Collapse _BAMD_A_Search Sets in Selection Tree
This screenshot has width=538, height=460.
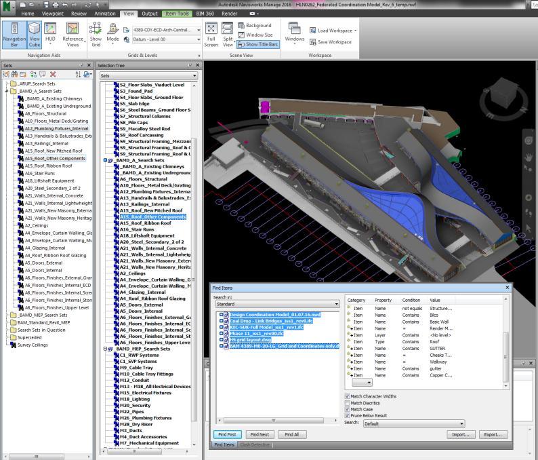pyautogui.click(x=105, y=160)
